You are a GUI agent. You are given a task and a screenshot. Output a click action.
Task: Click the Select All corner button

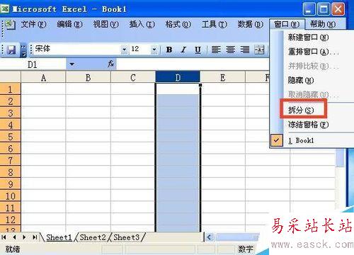[11, 77]
